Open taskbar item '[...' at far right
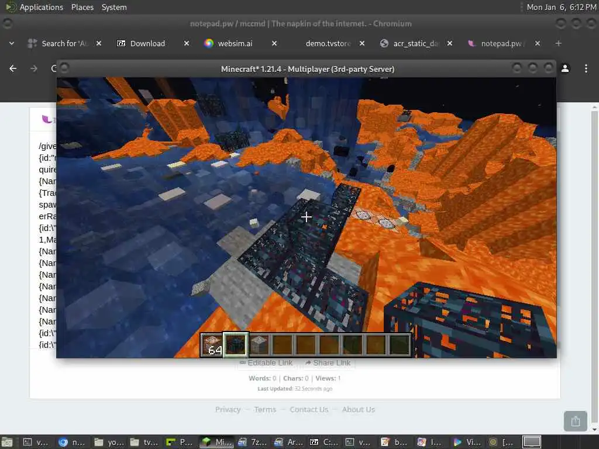The width and height of the screenshot is (599, 449). (x=502, y=442)
